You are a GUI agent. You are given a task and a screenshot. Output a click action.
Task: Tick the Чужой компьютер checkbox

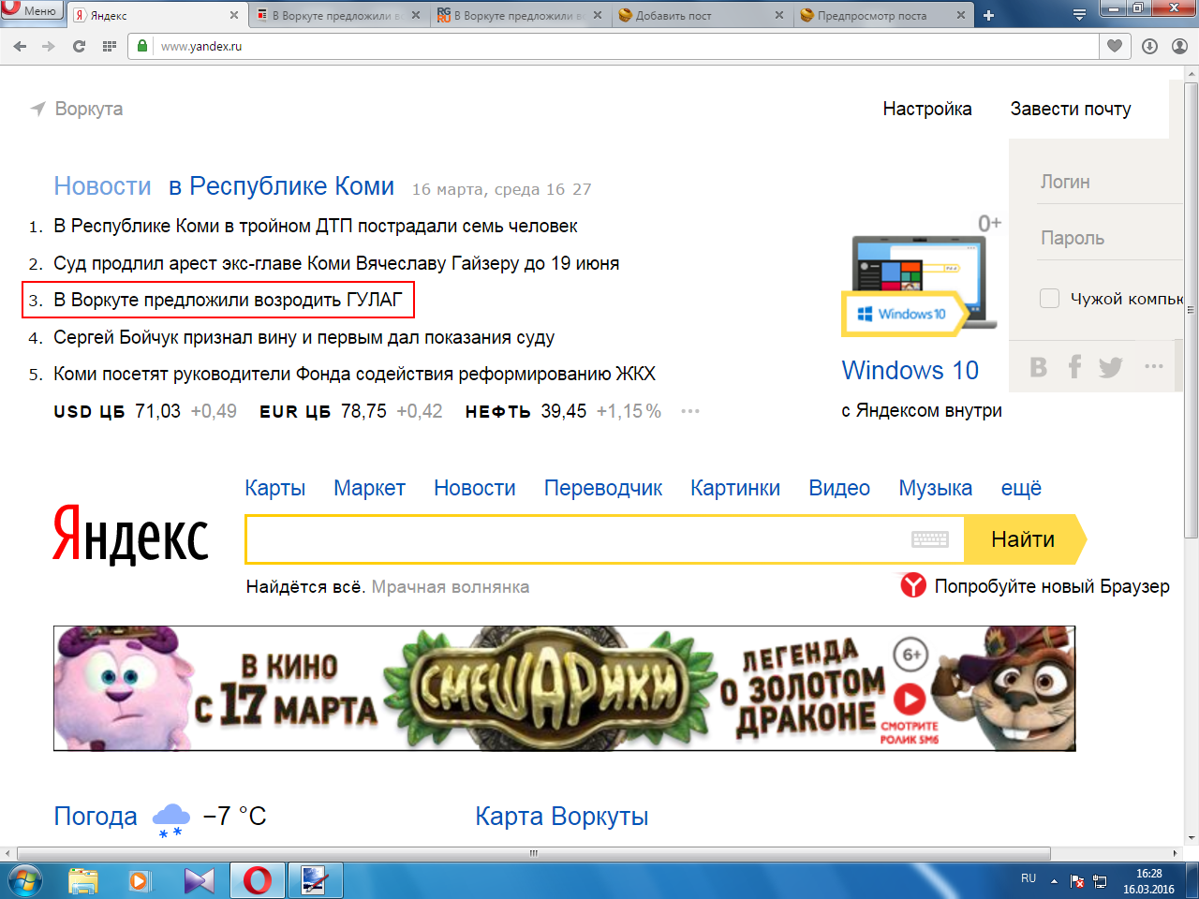(x=1050, y=299)
